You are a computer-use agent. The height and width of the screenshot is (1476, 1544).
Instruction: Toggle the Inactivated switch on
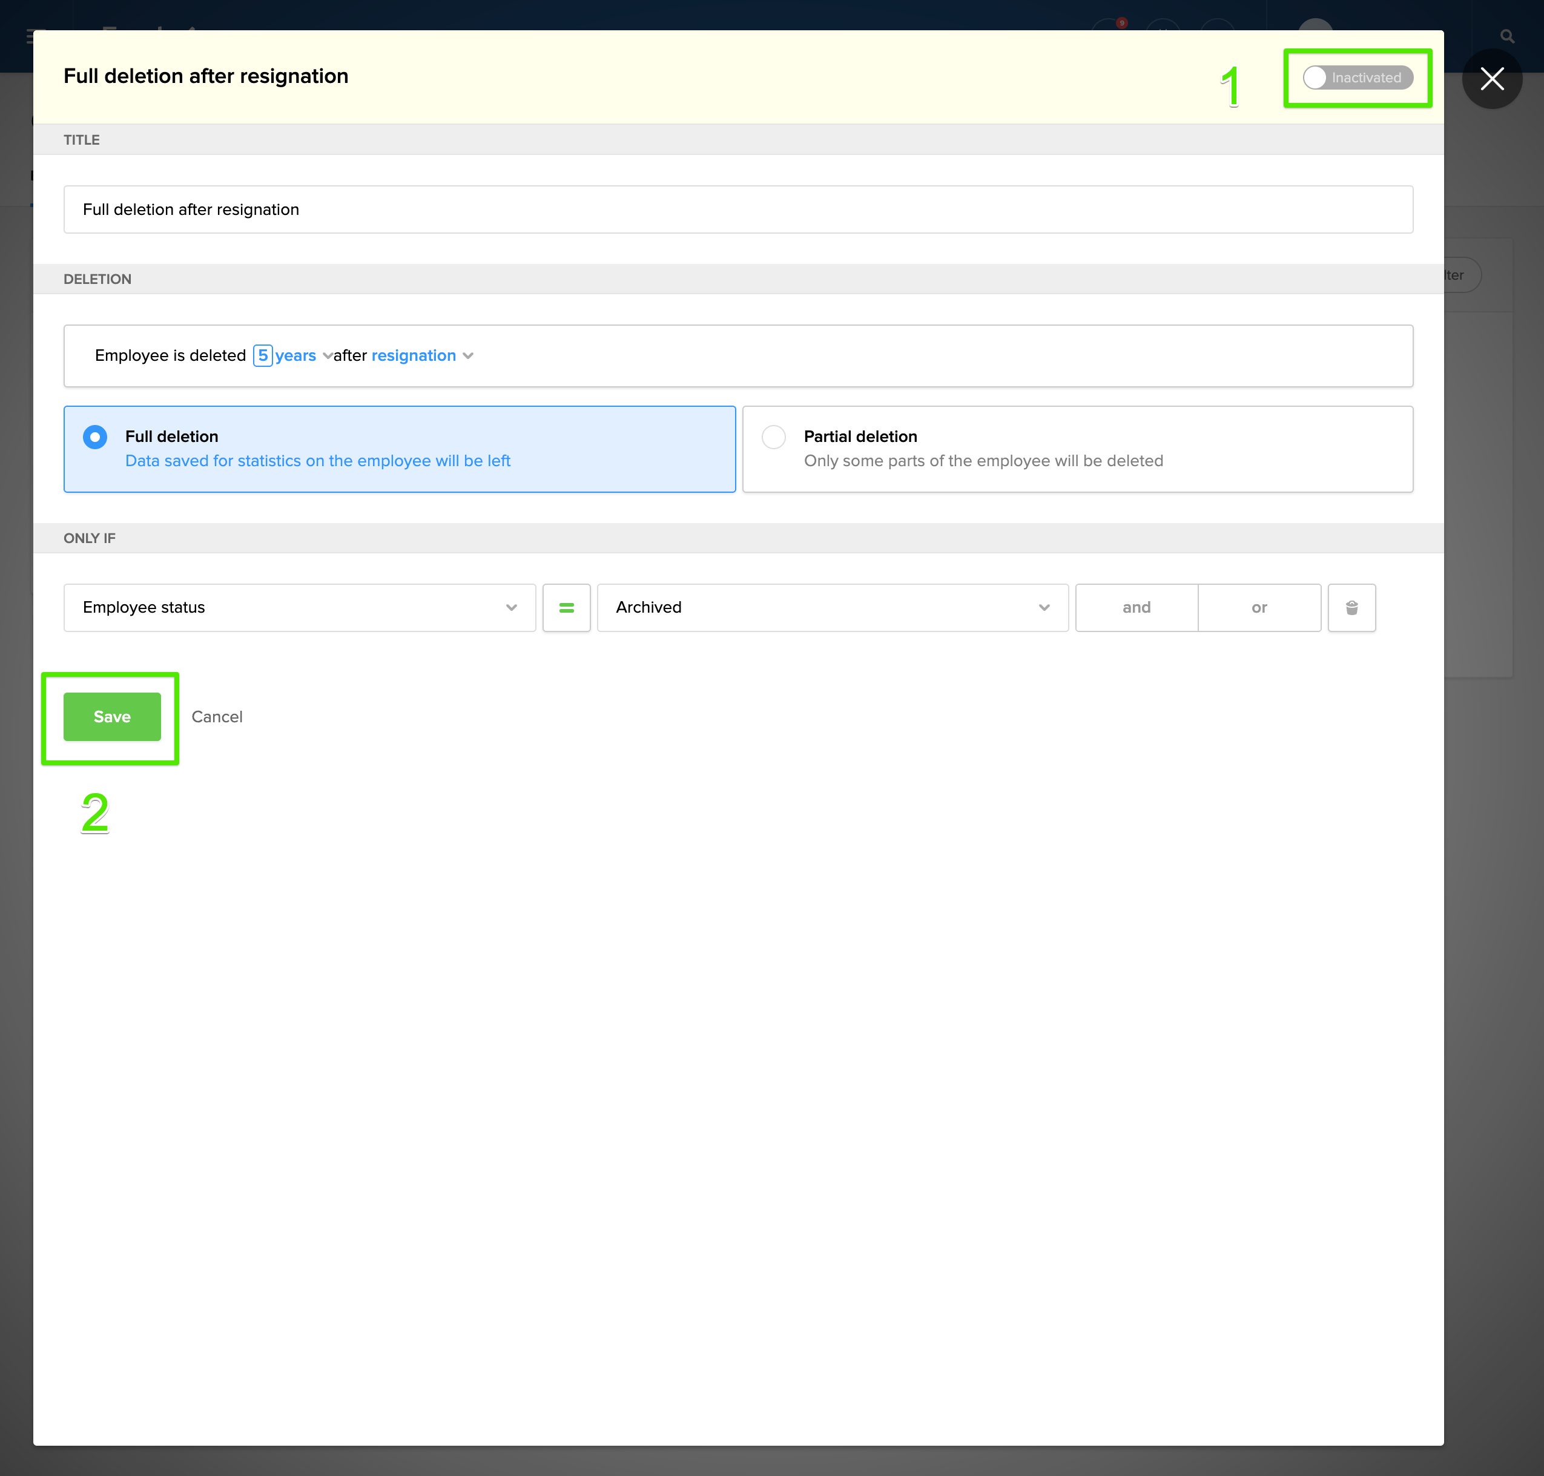[1357, 78]
